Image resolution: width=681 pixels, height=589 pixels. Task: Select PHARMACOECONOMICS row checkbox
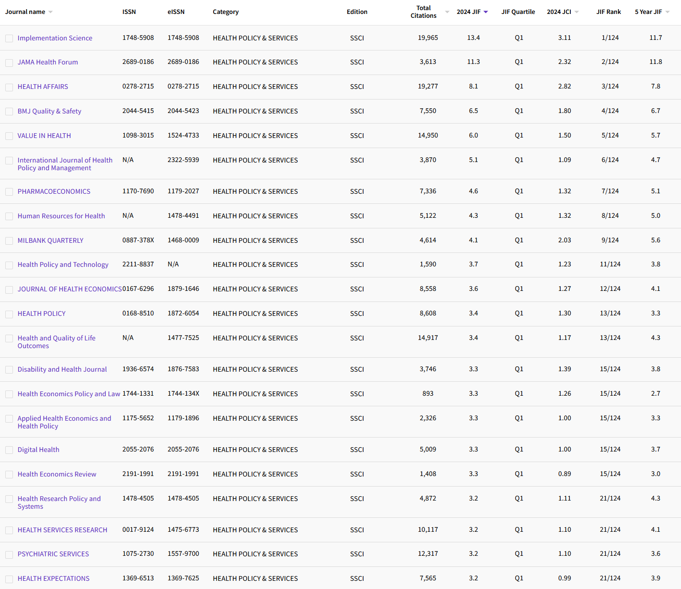[x=9, y=192]
